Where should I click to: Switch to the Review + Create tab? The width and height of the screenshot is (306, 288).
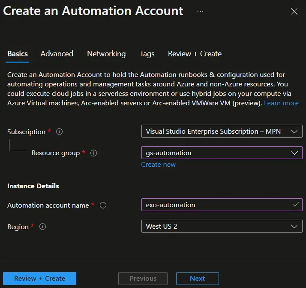click(195, 54)
